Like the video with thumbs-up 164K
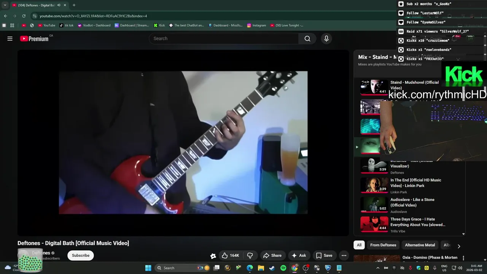This screenshot has width=487, height=274. (x=230, y=255)
